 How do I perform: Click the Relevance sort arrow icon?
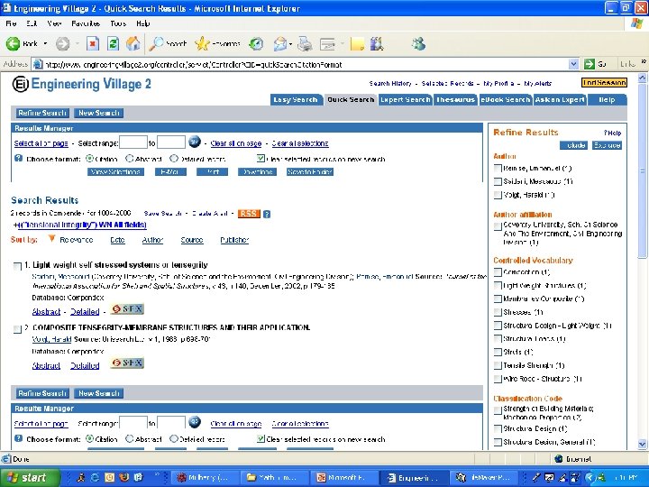pos(51,238)
